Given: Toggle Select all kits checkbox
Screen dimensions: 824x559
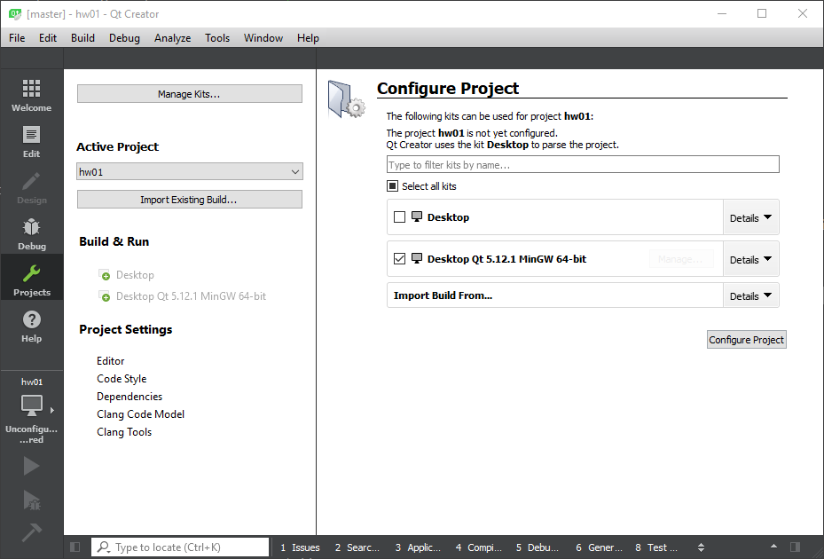Looking at the screenshot, I should (393, 185).
